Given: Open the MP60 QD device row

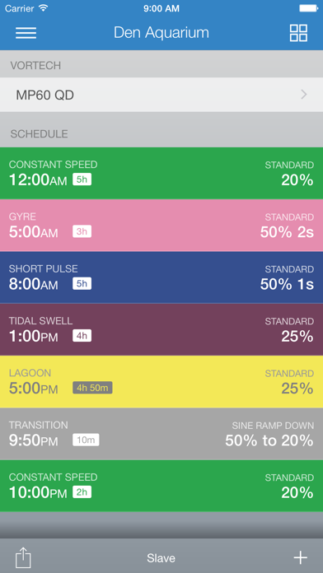Looking at the screenshot, I should [161, 95].
